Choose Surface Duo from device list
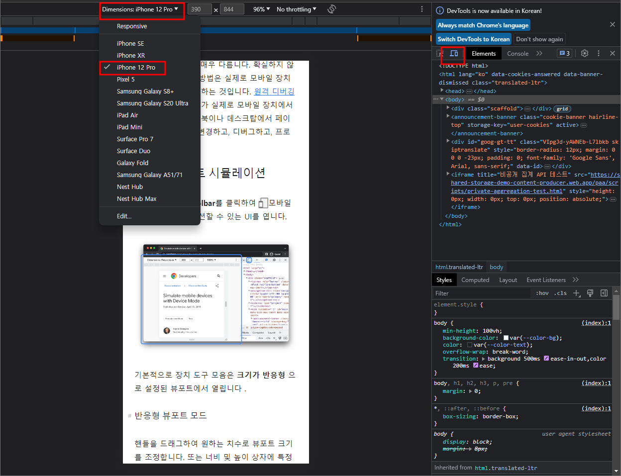The height and width of the screenshot is (476, 621). (150, 151)
